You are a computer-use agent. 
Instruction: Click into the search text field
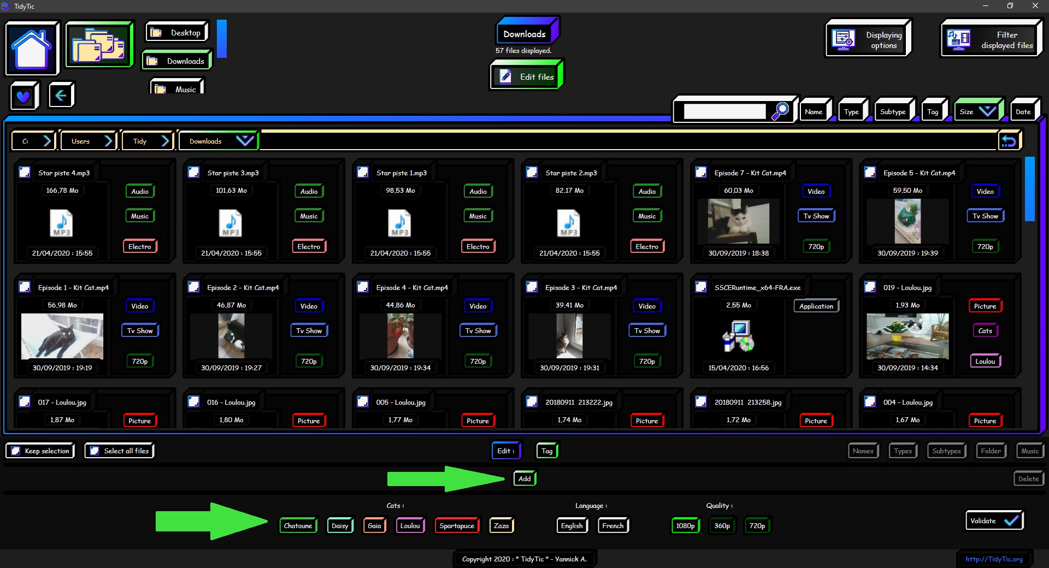[724, 111]
